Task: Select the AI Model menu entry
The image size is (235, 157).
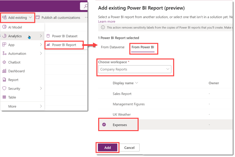Action: (x=22, y=27)
